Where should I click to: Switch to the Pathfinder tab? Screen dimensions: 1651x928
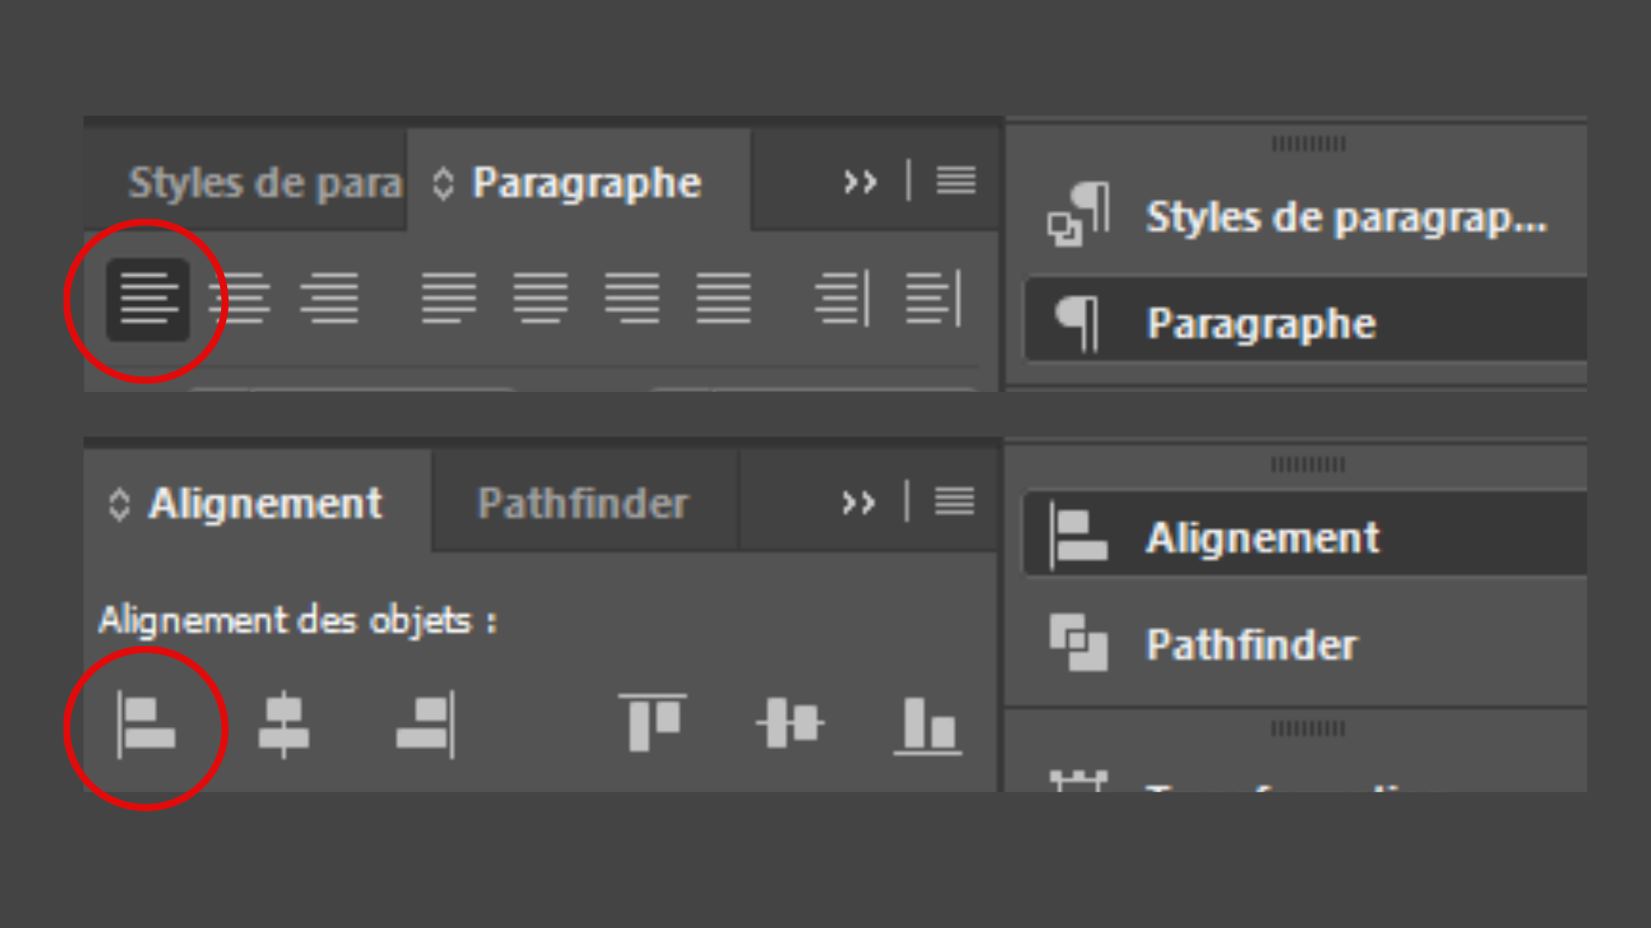point(583,504)
